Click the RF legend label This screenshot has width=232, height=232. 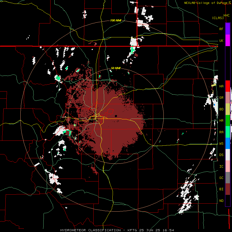point(221,29)
